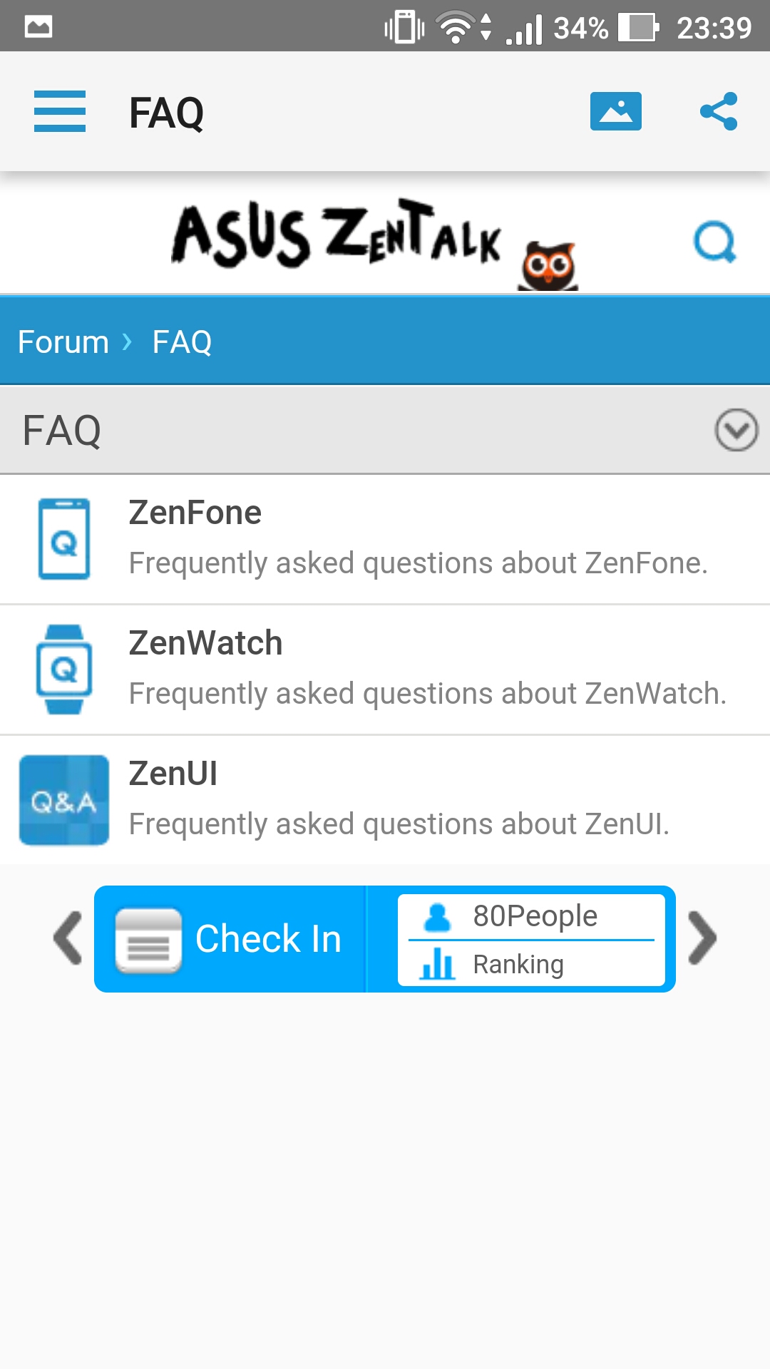This screenshot has width=770, height=1369.
Task: Tap the ZenUI Q&A icon
Action: (64, 800)
